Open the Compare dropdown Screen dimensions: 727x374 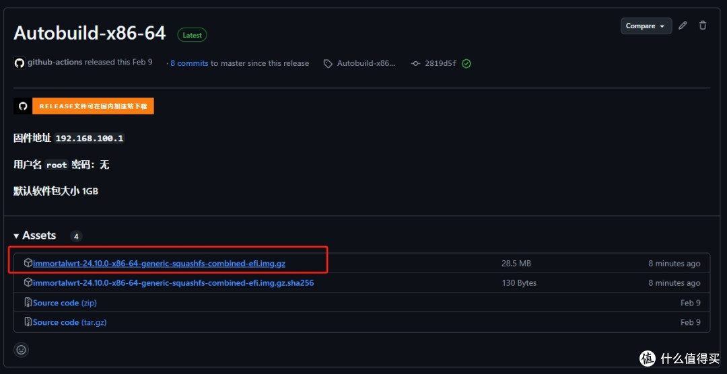tap(646, 26)
